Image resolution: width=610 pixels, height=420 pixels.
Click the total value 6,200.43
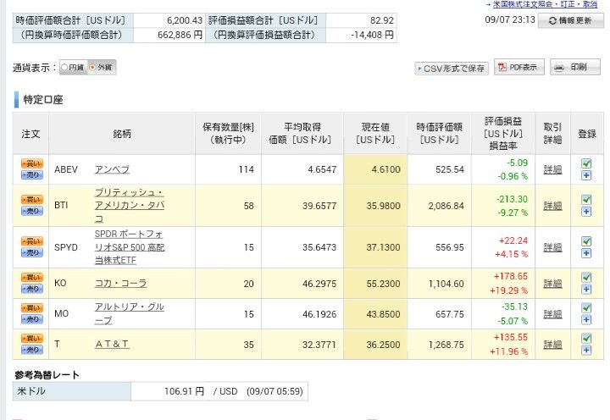click(x=185, y=20)
